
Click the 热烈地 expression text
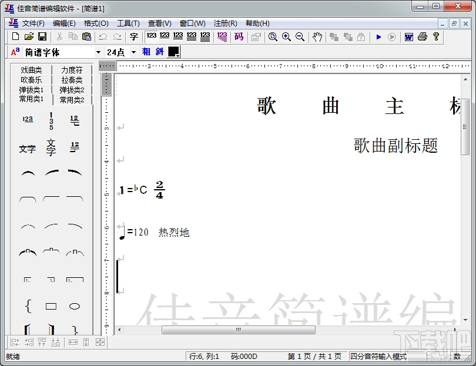(x=174, y=233)
